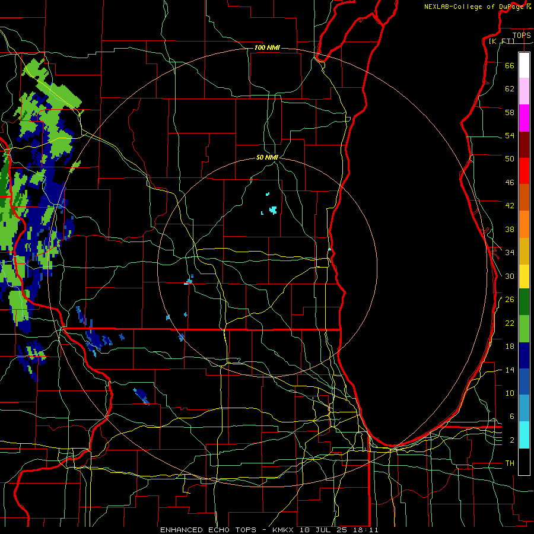Screen dimensions: 534x534
Task: Click the '42' legend value
Action: pos(510,206)
